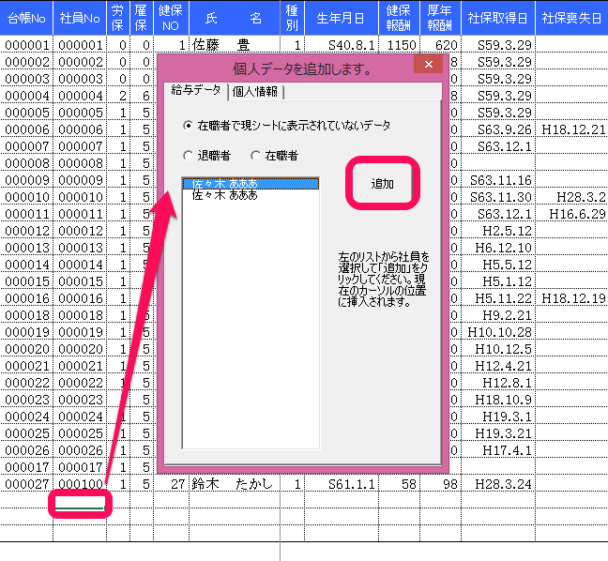Select 健保報酬 cell 1150

tap(399, 45)
